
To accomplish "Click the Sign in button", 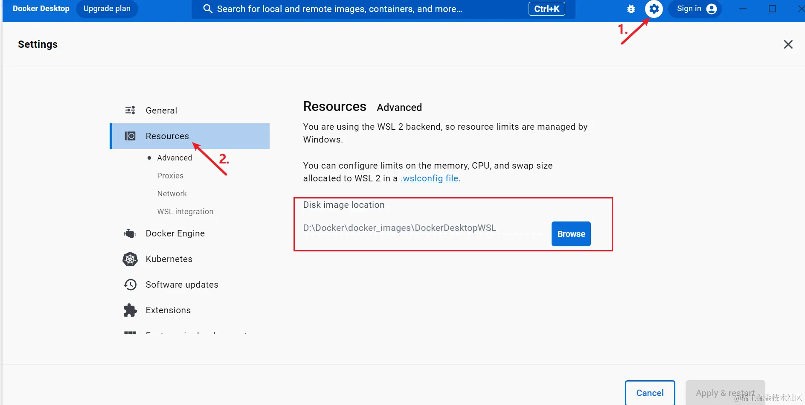I will tap(695, 9).
